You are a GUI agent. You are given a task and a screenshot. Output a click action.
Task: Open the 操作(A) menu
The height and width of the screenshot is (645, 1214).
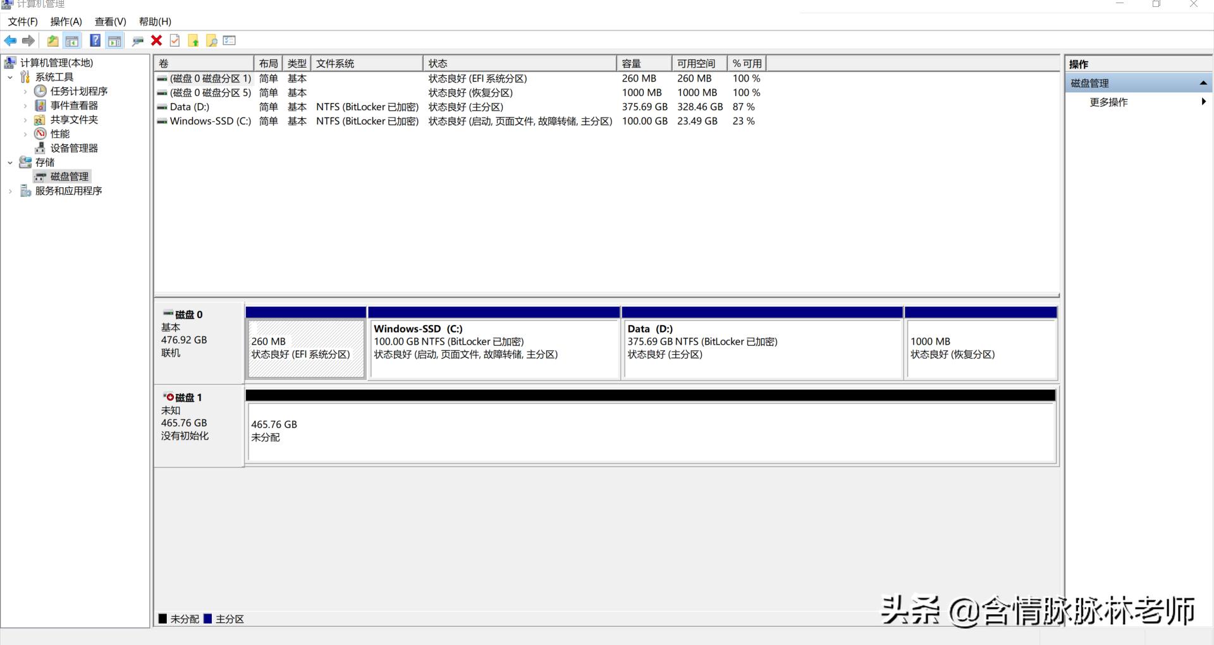point(65,21)
